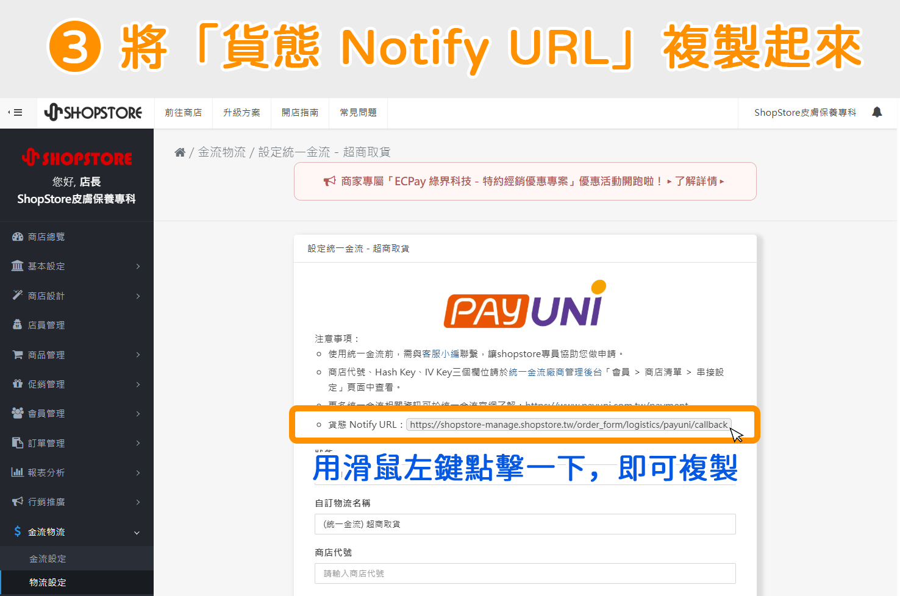Click the 報表分析 bar chart icon

(x=18, y=472)
